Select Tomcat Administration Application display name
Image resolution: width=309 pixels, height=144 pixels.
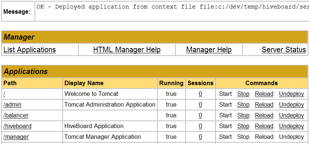(x=110, y=104)
